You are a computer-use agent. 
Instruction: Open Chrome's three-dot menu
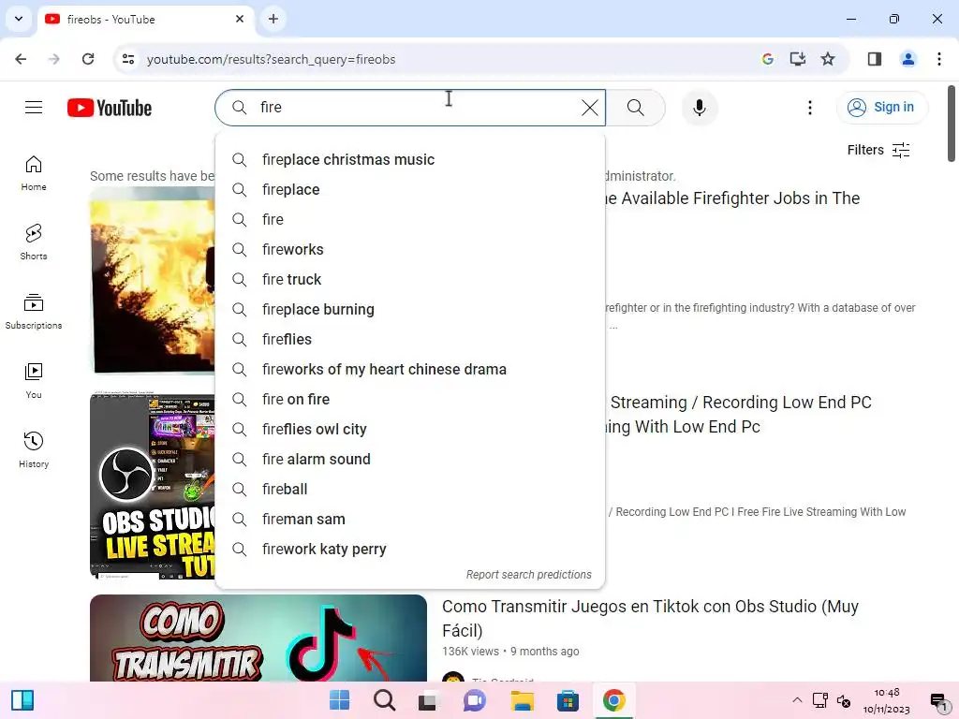coord(938,59)
